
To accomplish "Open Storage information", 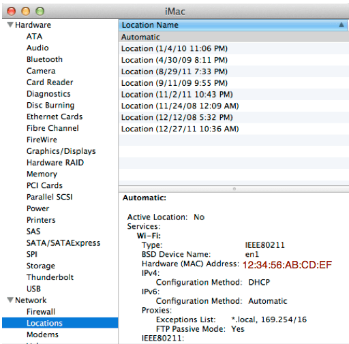I will [x=41, y=266].
